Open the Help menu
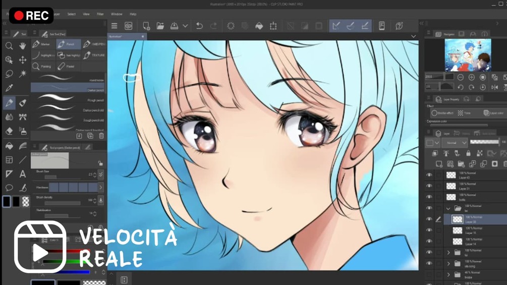The height and width of the screenshot is (285, 507). tap(133, 14)
